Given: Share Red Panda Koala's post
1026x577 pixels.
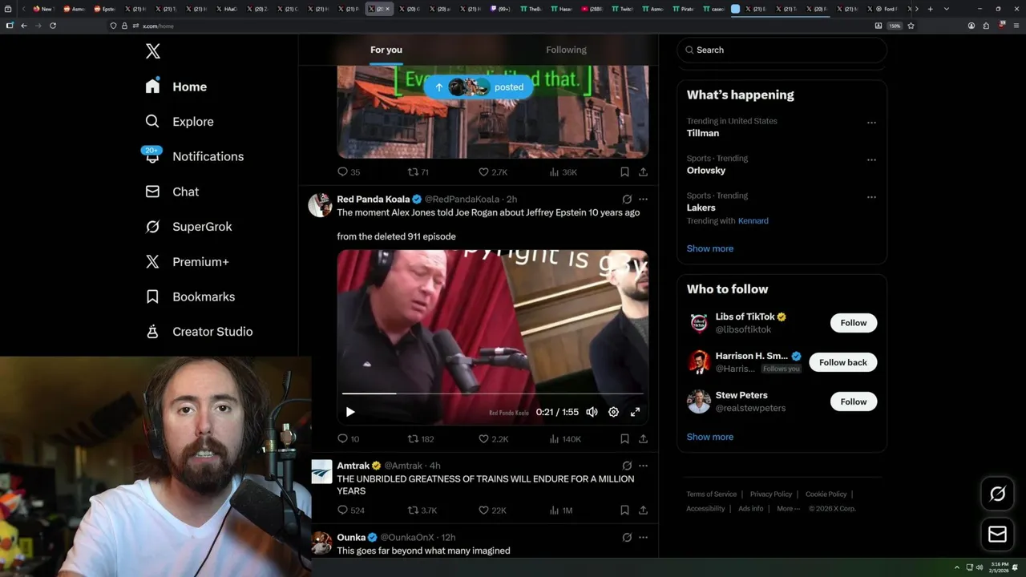Looking at the screenshot, I should click(643, 438).
